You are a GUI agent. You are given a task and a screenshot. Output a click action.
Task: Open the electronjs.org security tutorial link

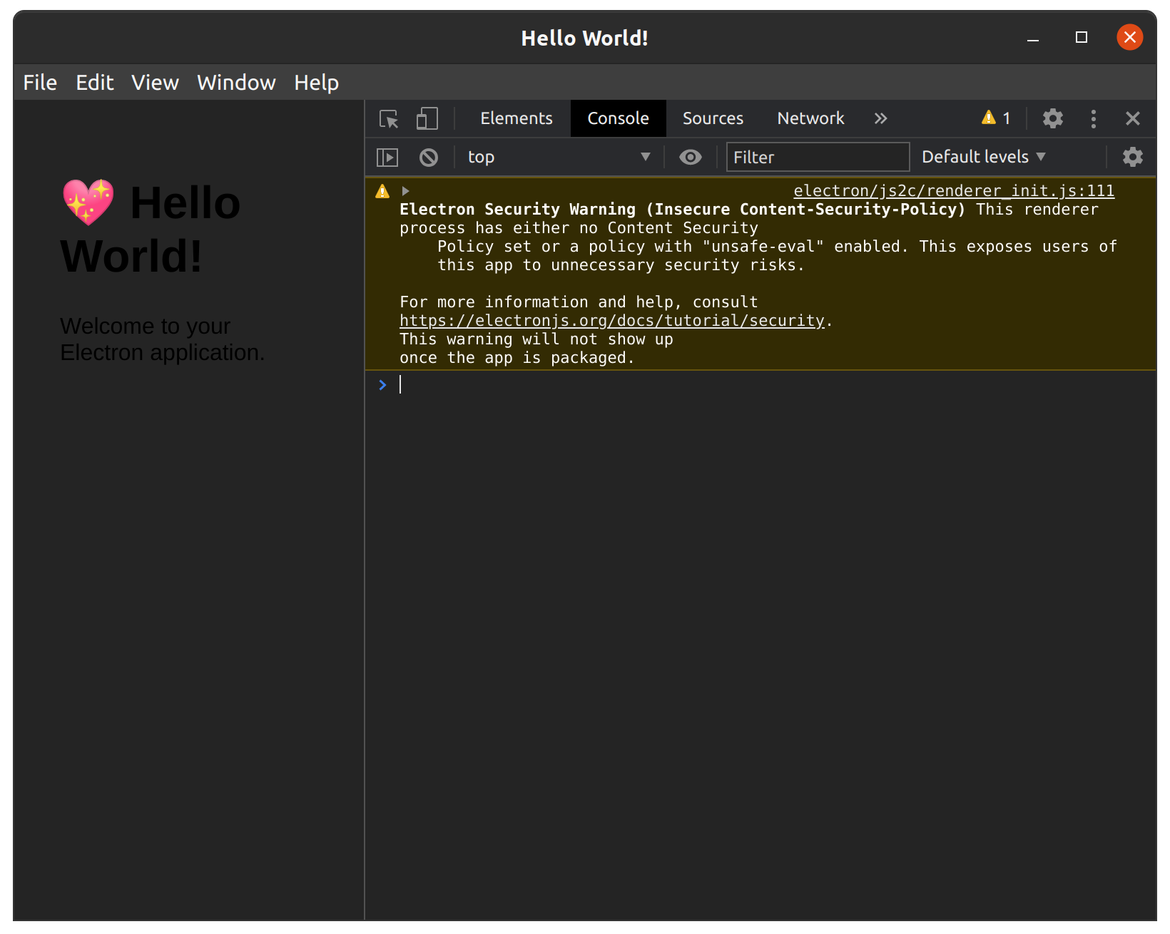612,321
